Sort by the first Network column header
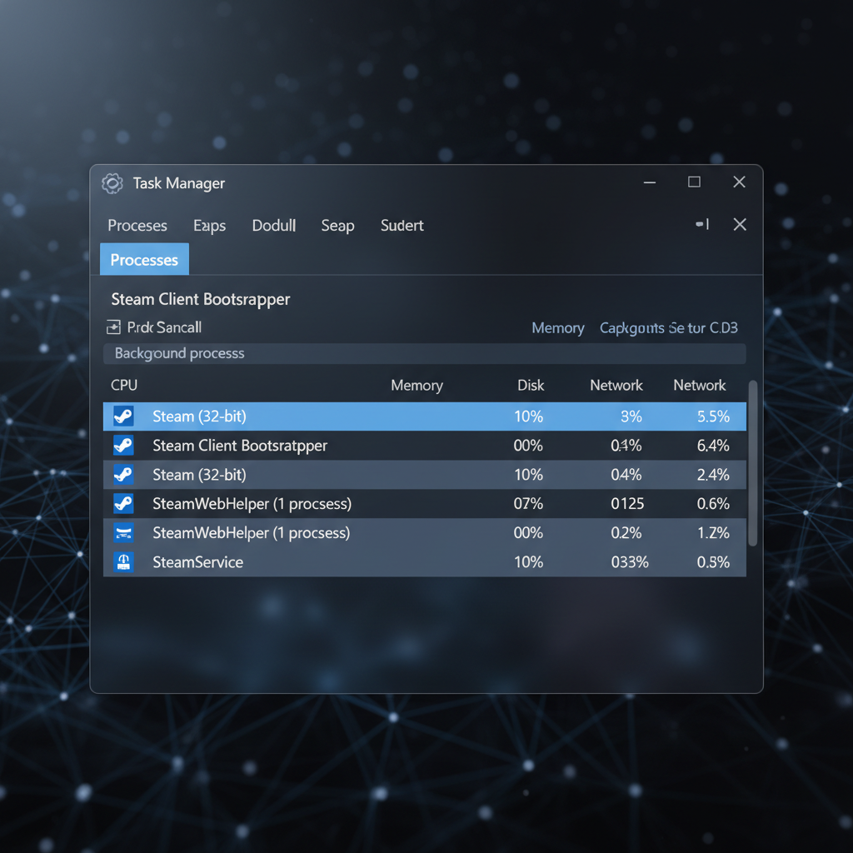 [x=616, y=385]
